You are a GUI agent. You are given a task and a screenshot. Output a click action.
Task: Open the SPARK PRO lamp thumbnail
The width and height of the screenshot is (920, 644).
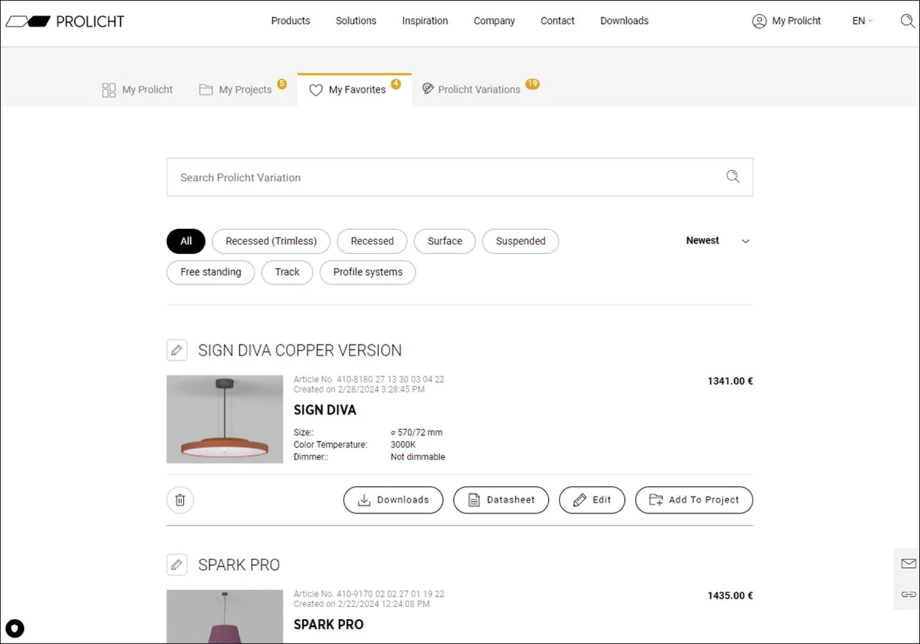[224, 616]
